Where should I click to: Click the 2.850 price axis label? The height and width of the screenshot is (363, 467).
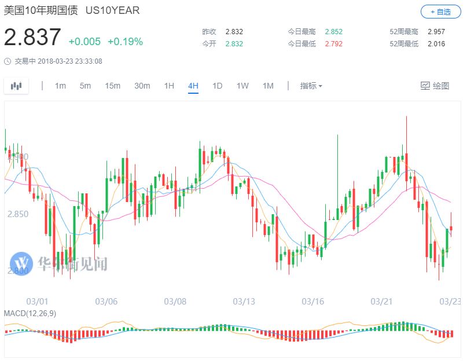(18, 214)
